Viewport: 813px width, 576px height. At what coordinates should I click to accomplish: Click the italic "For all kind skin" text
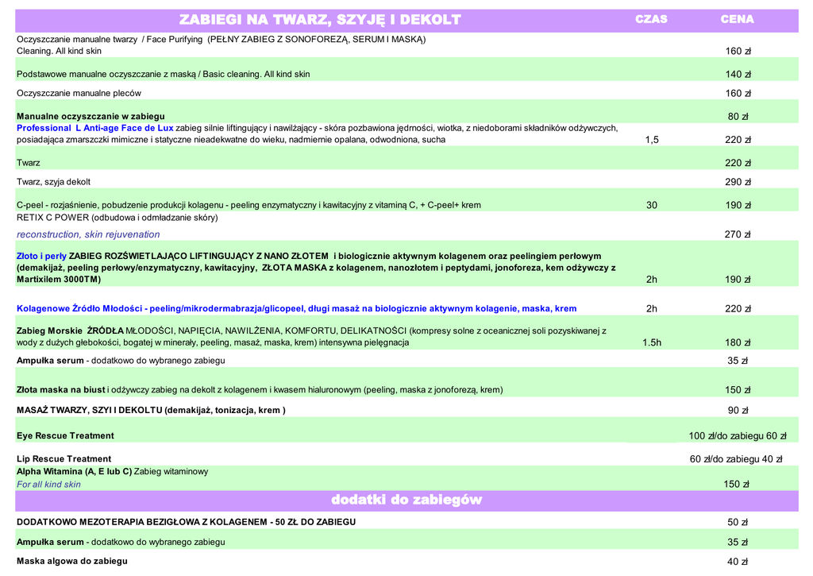point(48,484)
